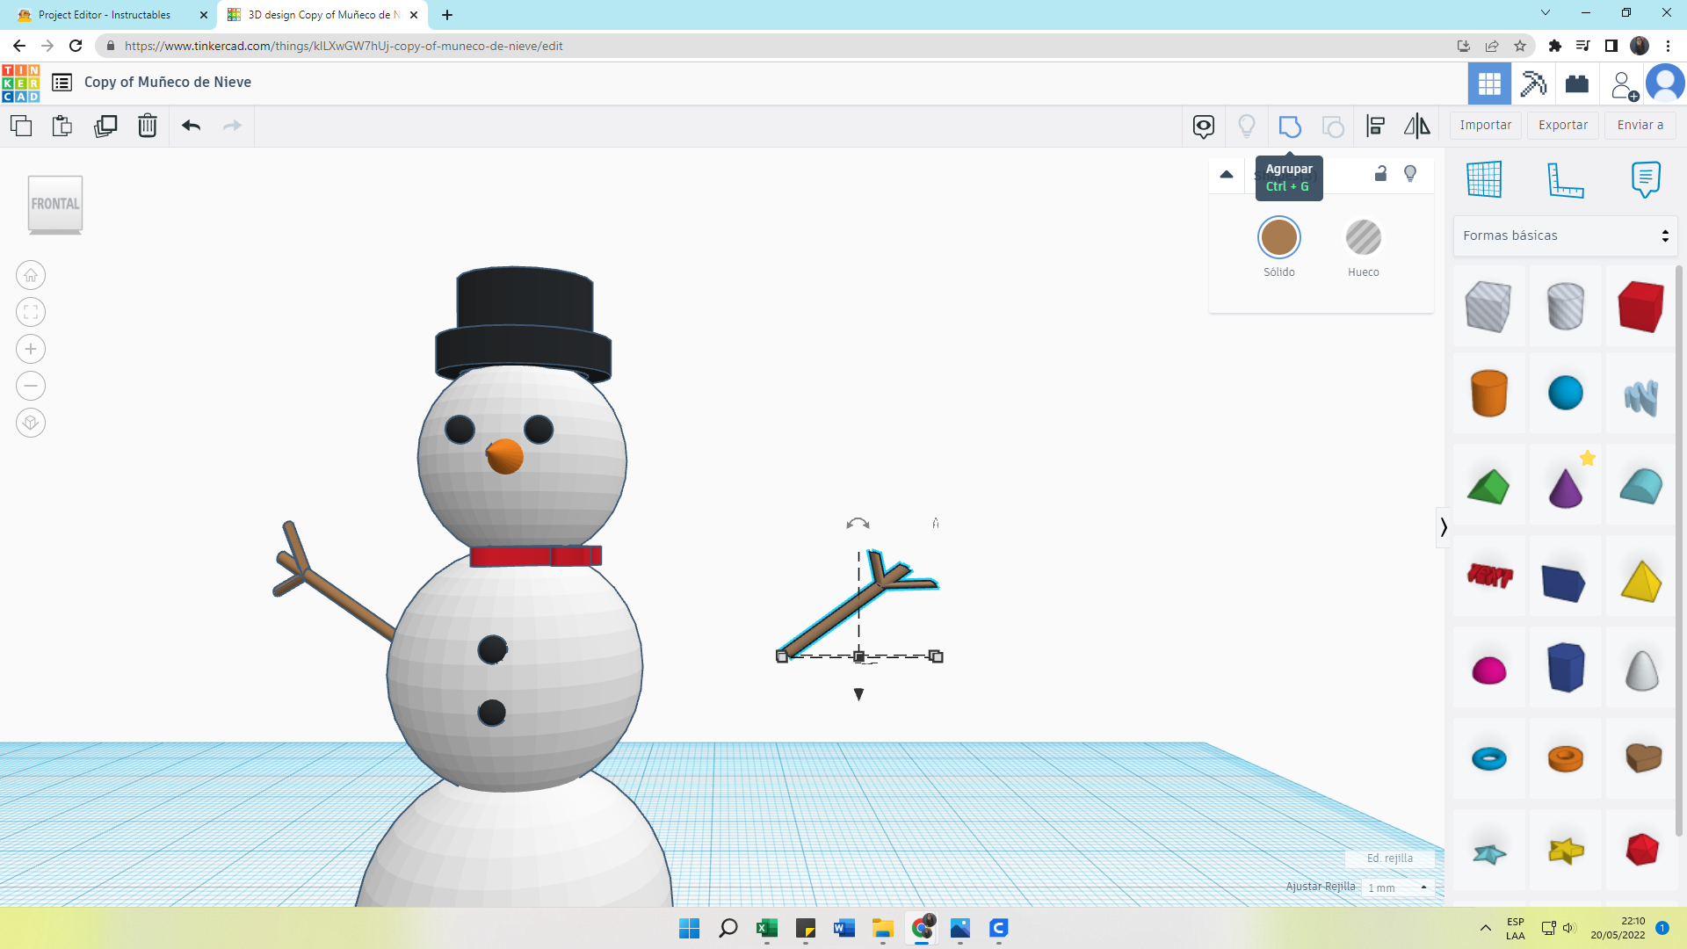
Task: Select the Ruler tool
Action: pos(1565,179)
